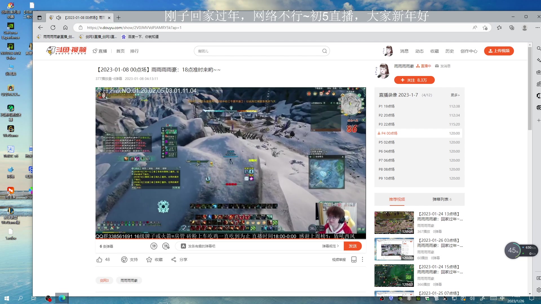Open 动态 activity feed
The image size is (541, 304).
coord(420,51)
